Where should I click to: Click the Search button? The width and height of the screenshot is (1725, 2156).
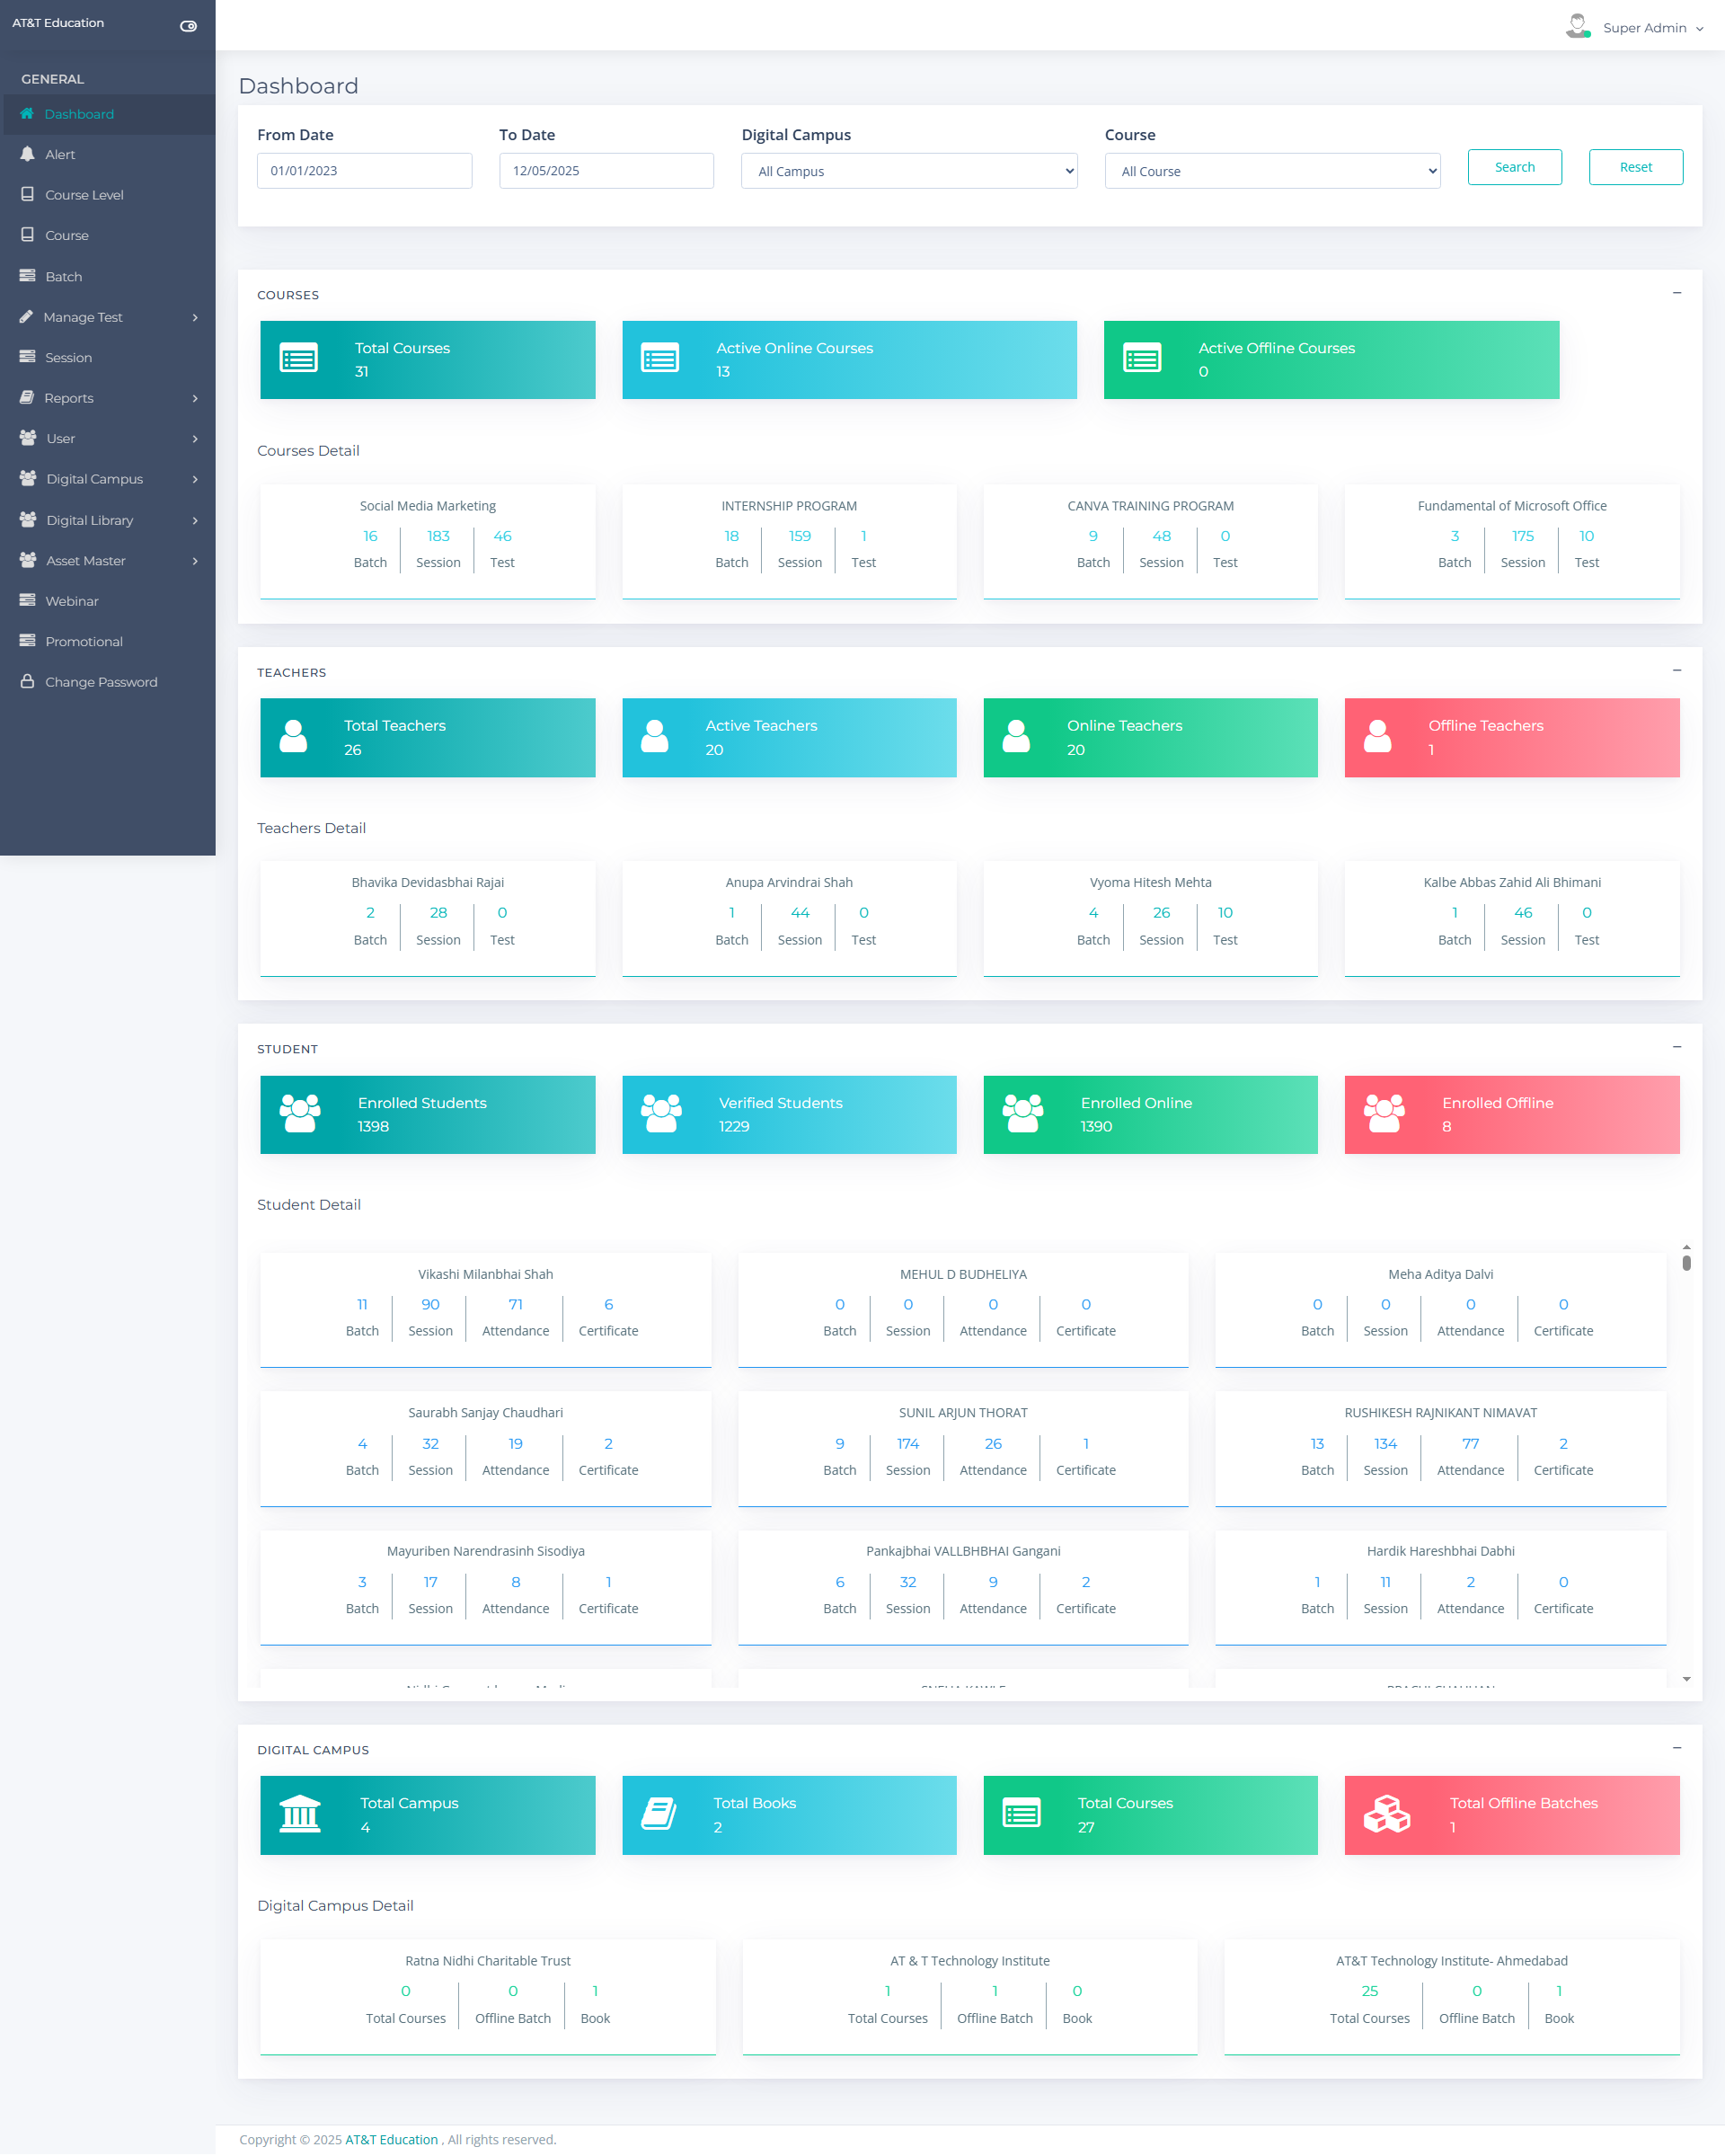pos(1514,167)
